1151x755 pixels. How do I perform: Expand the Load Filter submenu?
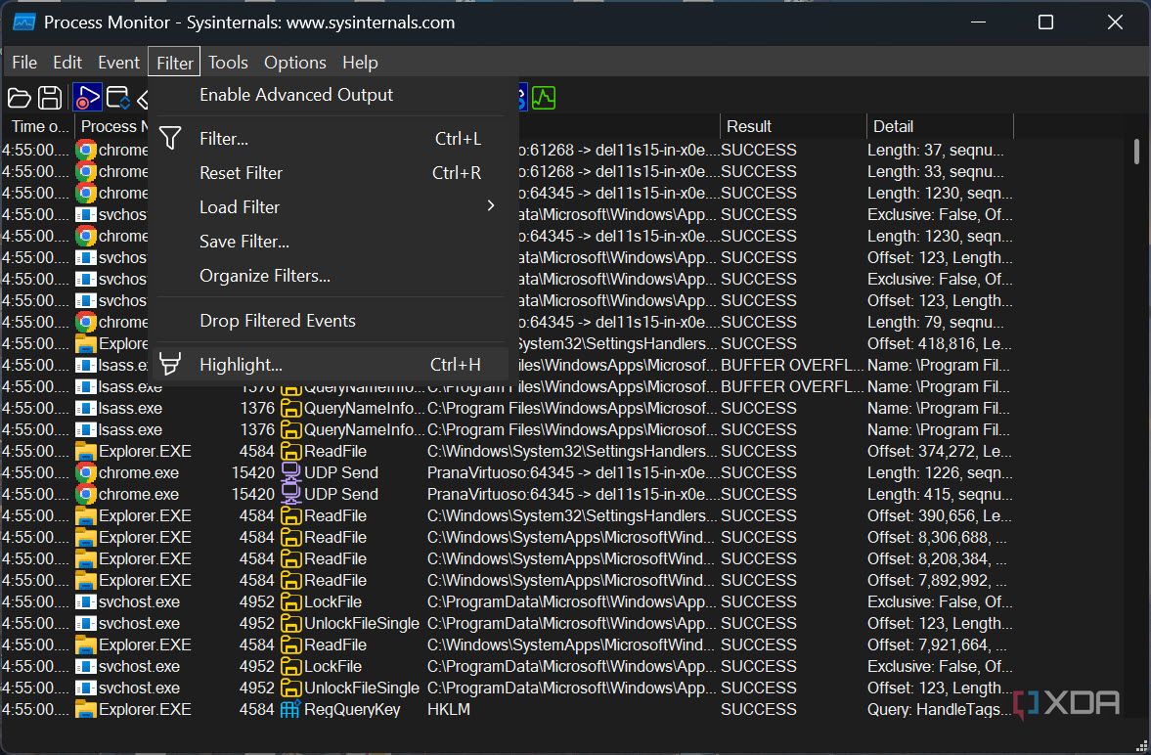[240, 206]
